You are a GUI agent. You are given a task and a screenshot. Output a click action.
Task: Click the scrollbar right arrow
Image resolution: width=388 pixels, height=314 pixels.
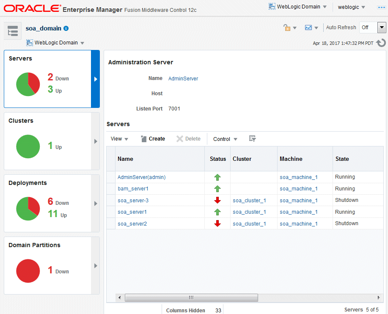click(379, 297)
